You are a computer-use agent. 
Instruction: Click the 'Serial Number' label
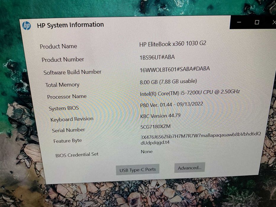coord(68,130)
